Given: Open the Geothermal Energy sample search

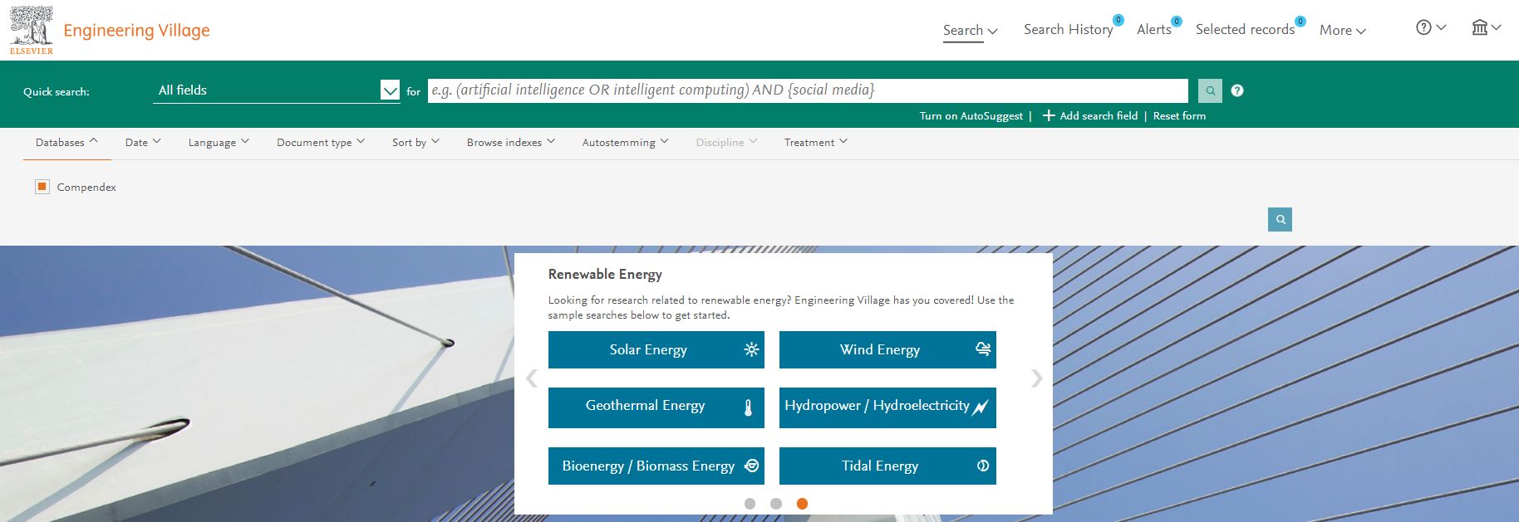Looking at the screenshot, I should coord(656,407).
